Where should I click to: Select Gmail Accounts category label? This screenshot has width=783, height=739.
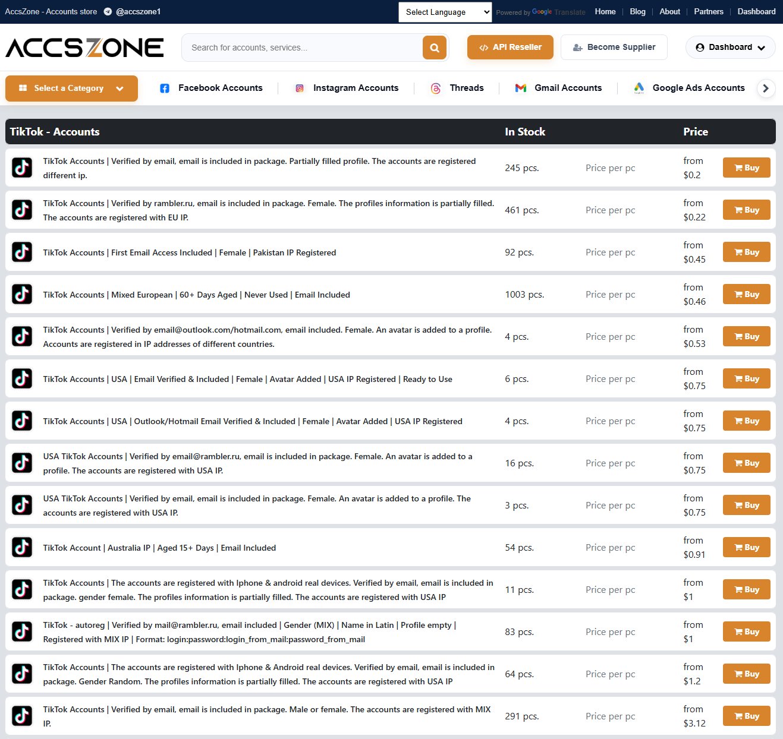tap(568, 88)
